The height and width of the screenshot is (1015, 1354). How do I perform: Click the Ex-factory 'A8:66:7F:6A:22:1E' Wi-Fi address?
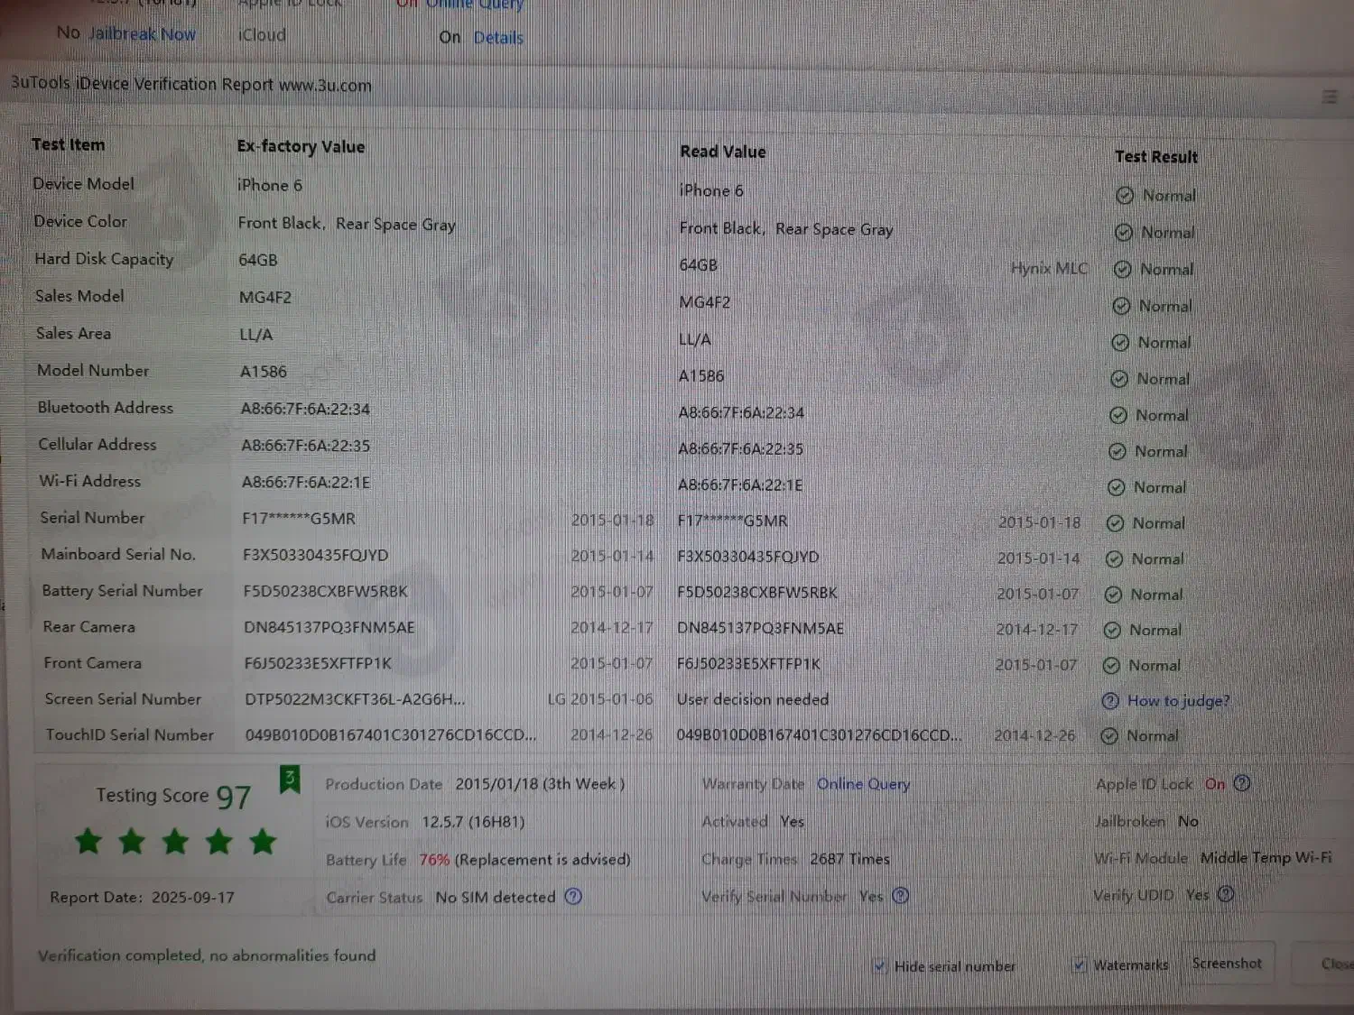(306, 482)
